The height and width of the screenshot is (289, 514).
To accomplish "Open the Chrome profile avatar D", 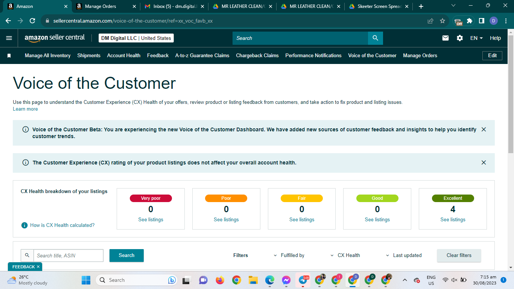I will point(494,21).
